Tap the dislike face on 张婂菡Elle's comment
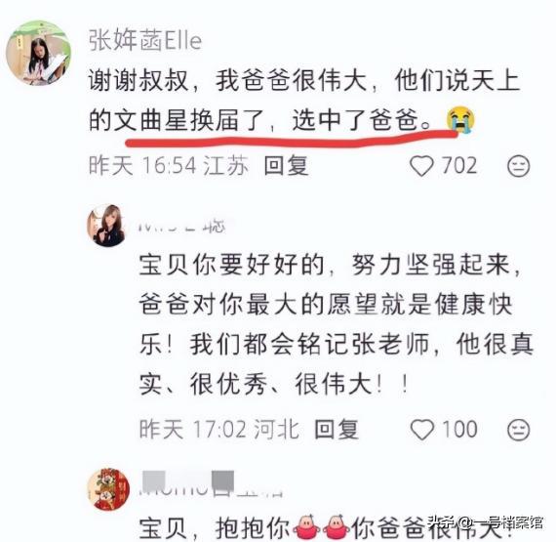This screenshot has width=556, height=542. pos(518,166)
